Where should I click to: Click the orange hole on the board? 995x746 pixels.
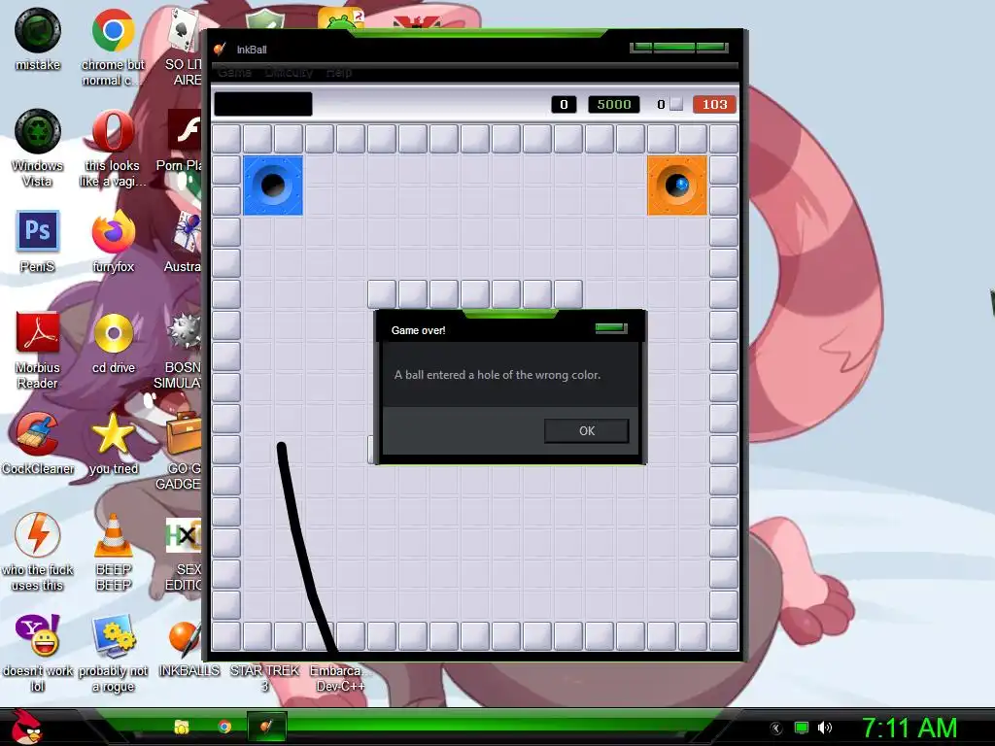676,186
